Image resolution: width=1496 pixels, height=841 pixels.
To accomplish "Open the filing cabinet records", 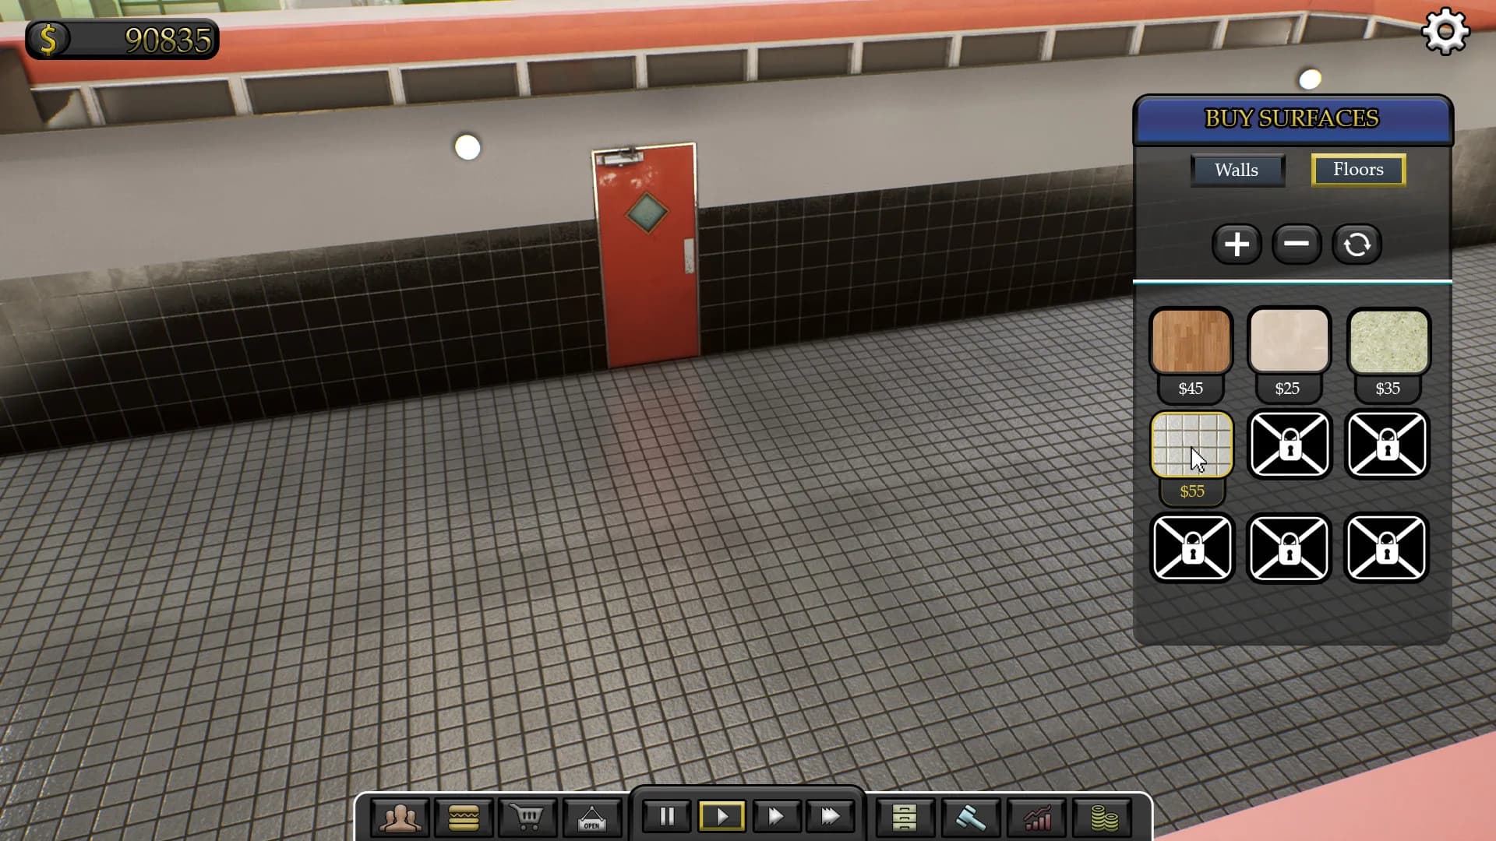I will tap(905, 817).
